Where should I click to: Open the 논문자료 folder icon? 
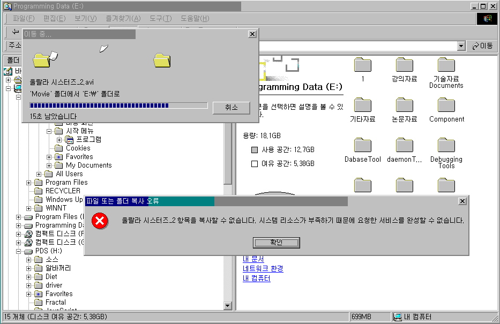405,106
